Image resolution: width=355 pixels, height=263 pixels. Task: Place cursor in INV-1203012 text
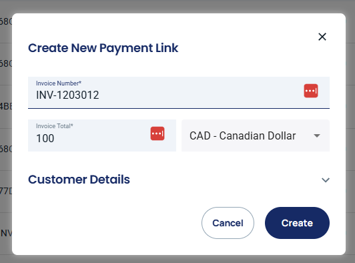pyautogui.click(x=67, y=95)
